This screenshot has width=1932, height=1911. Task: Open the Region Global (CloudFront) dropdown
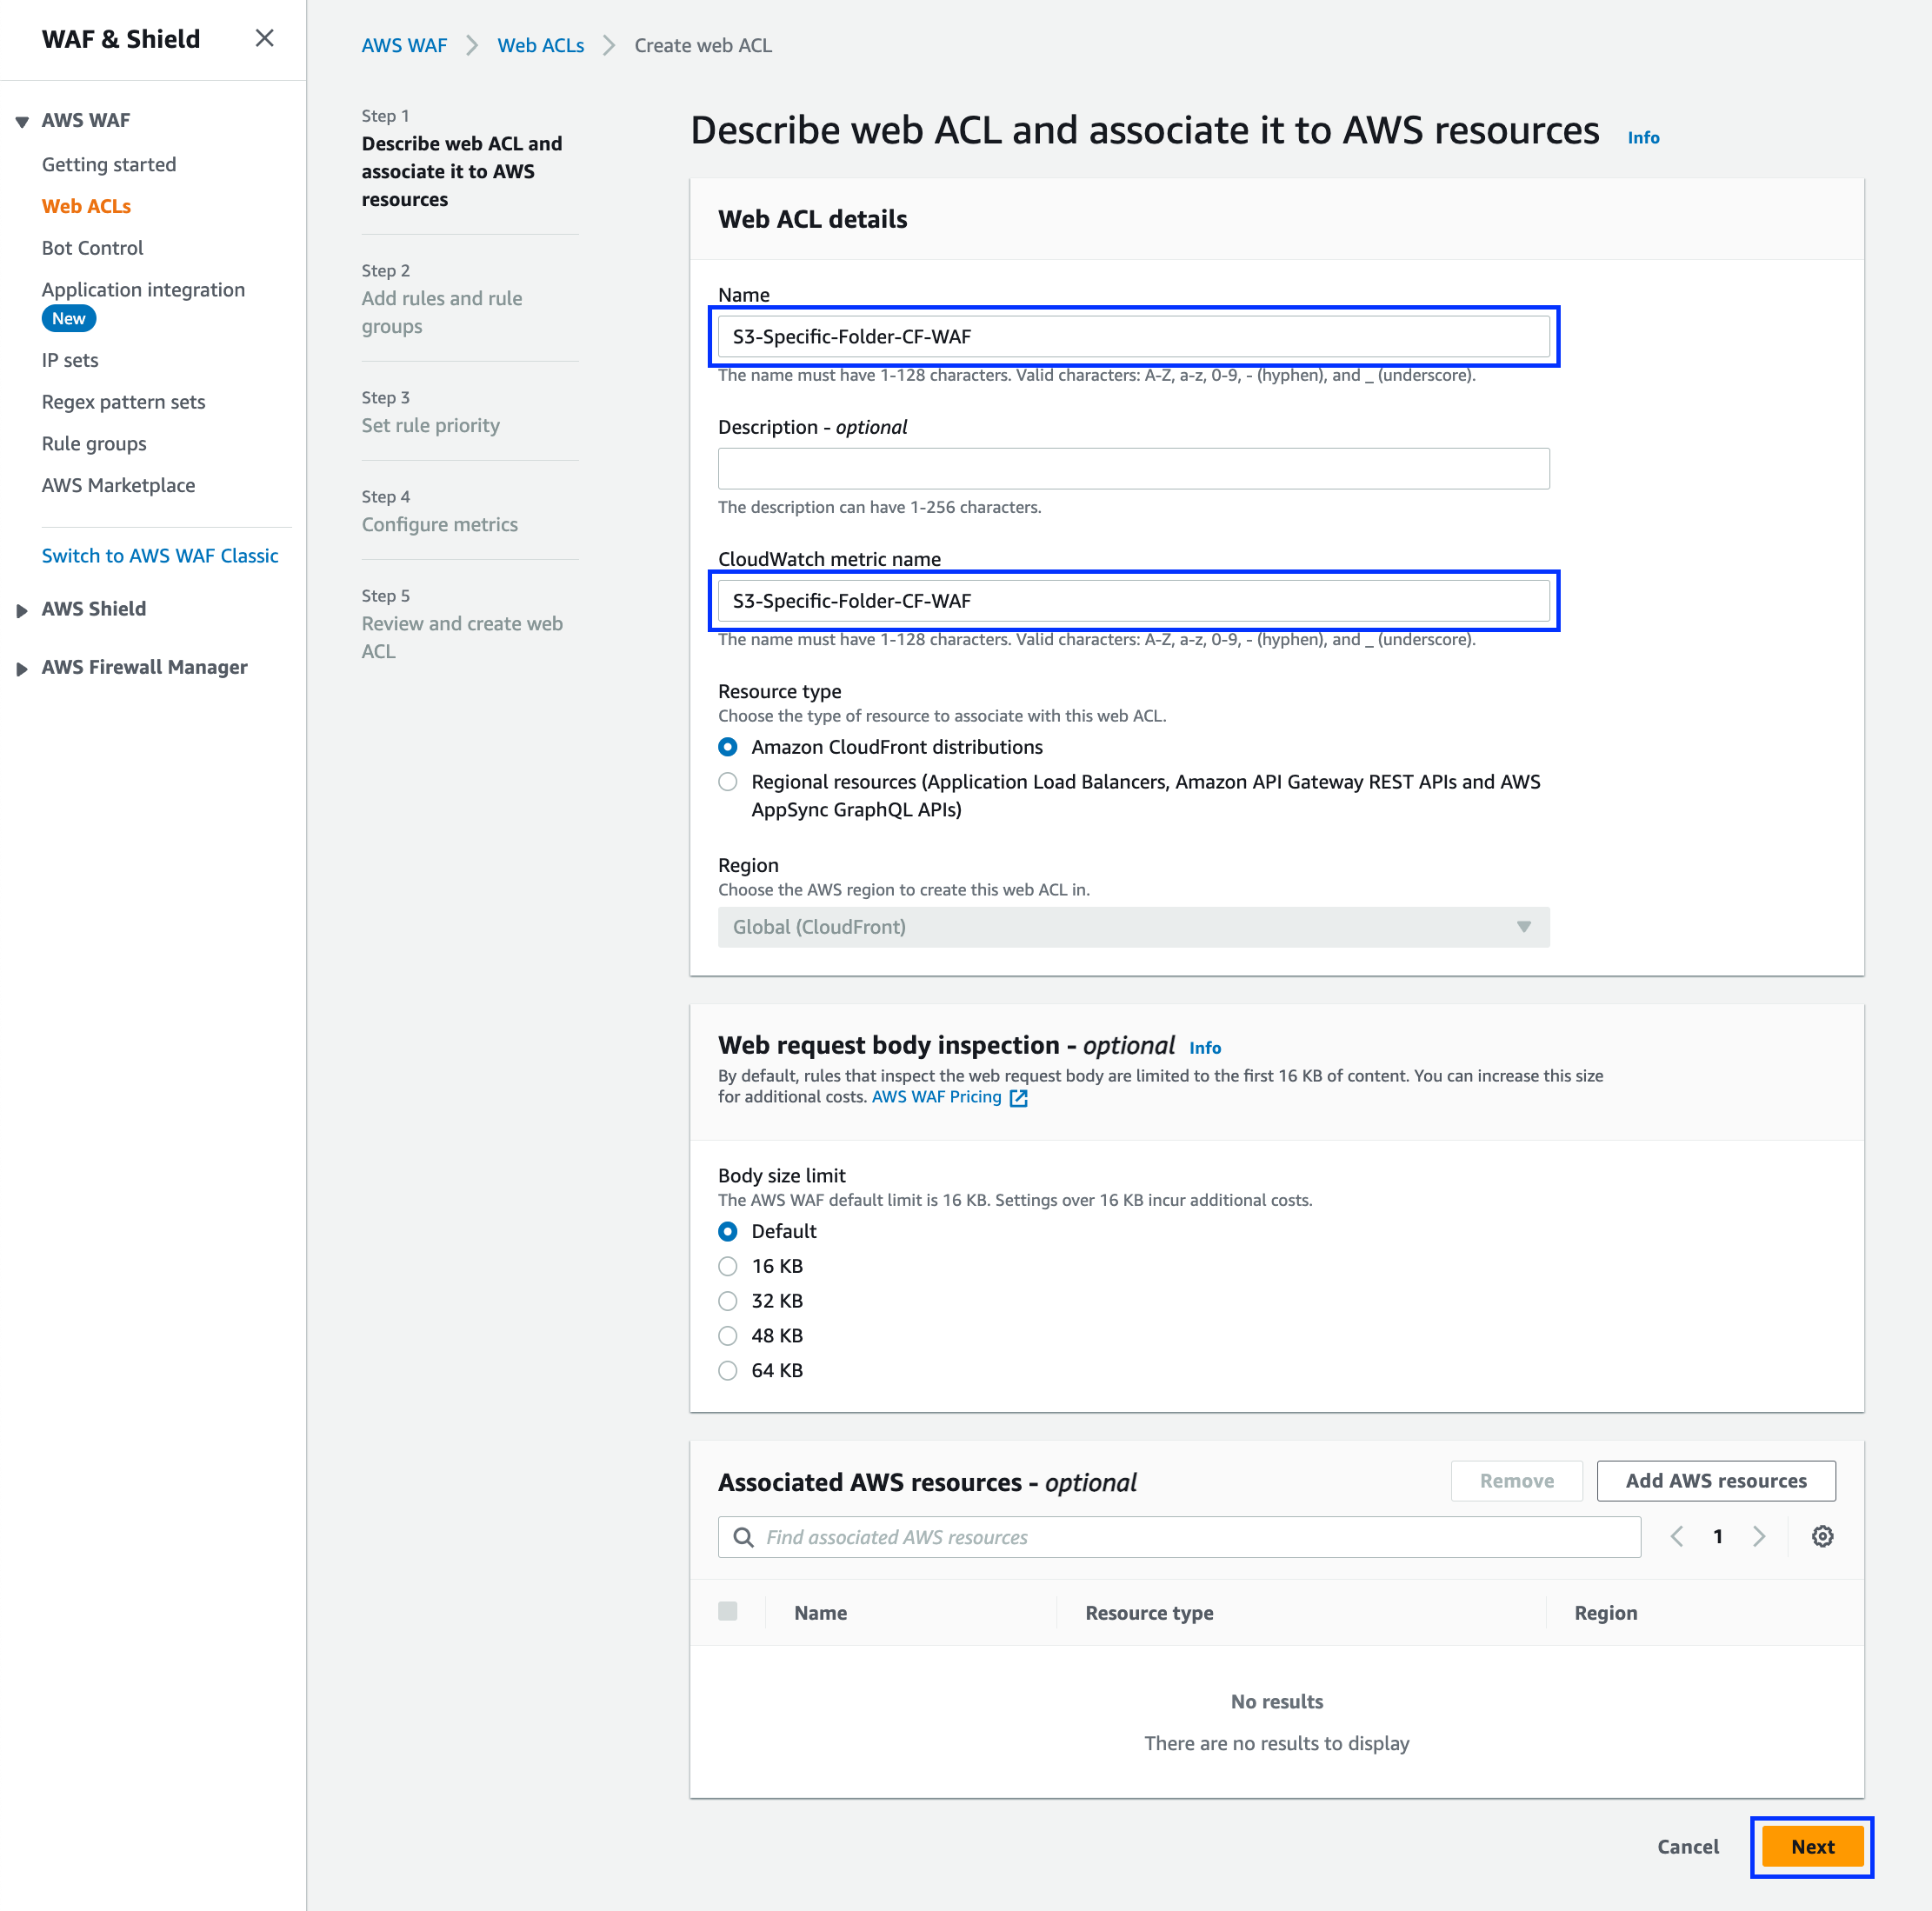1133,927
